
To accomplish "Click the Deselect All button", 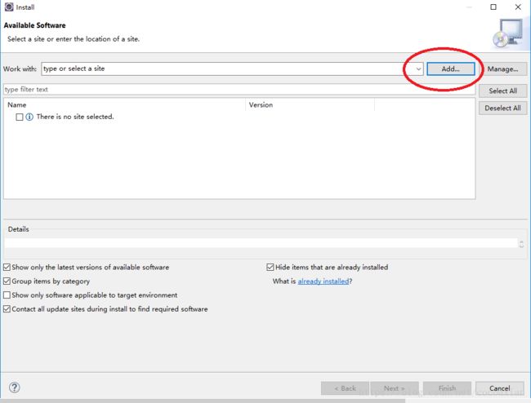I will pos(503,108).
